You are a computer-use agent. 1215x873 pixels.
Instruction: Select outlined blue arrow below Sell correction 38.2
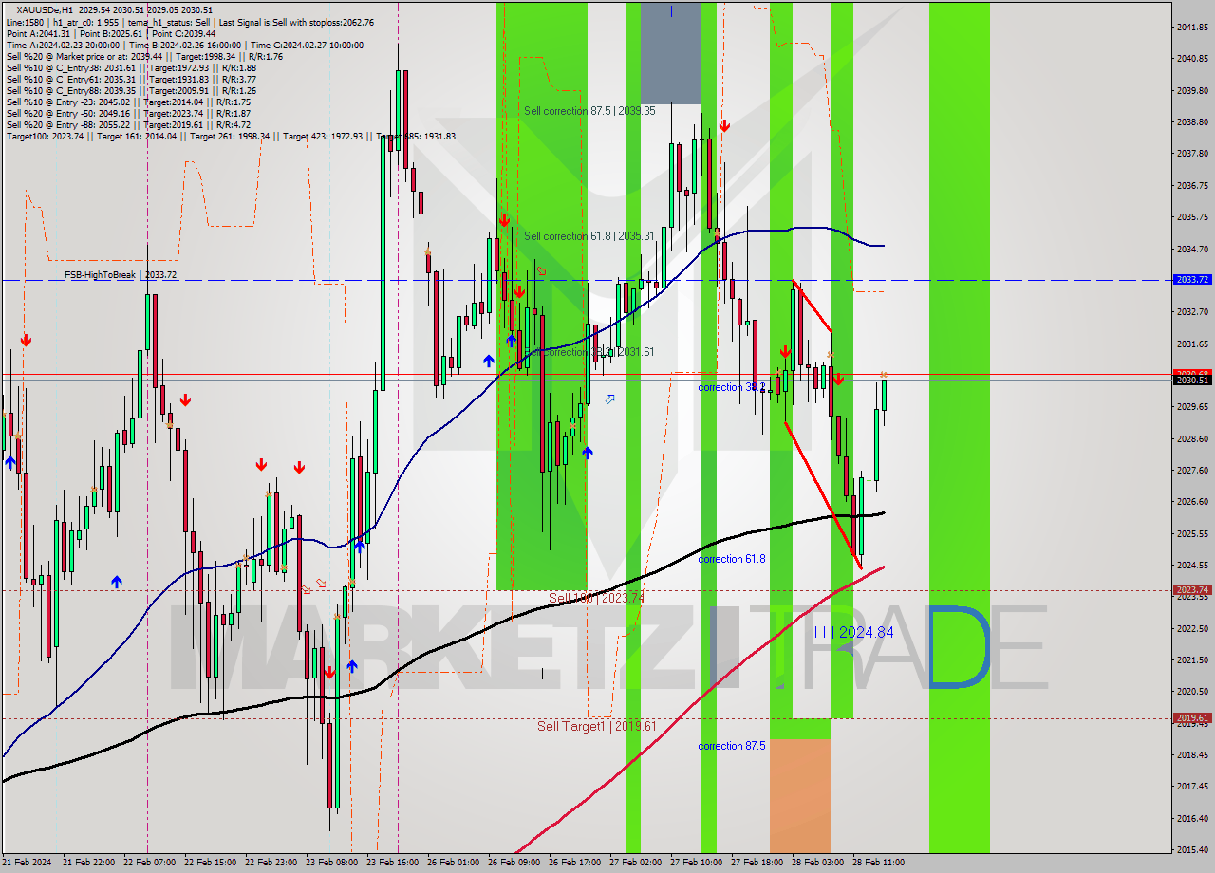(x=609, y=399)
